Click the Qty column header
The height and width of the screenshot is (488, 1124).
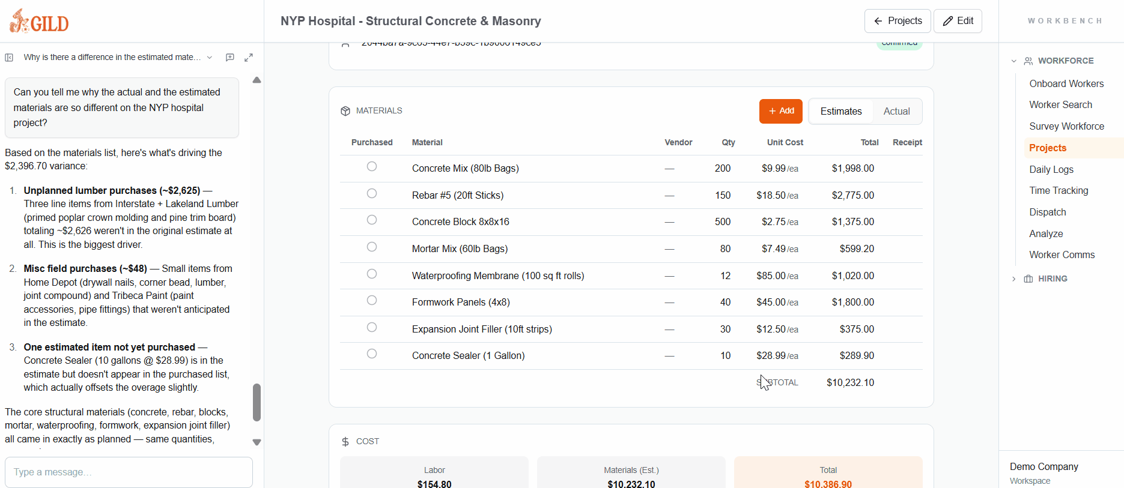point(728,143)
